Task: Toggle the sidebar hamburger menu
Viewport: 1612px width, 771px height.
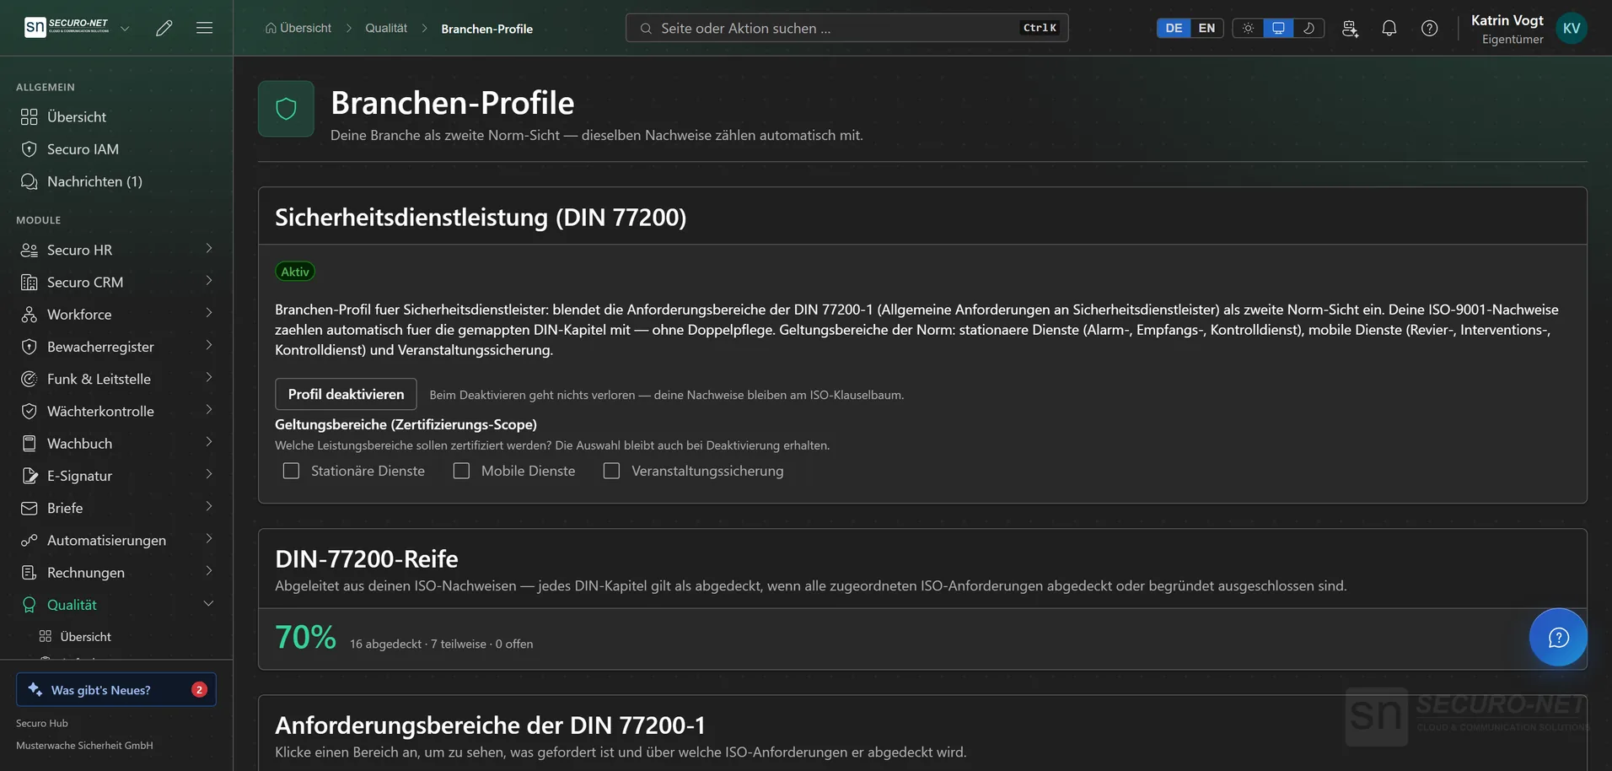Action: coord(204,28)
